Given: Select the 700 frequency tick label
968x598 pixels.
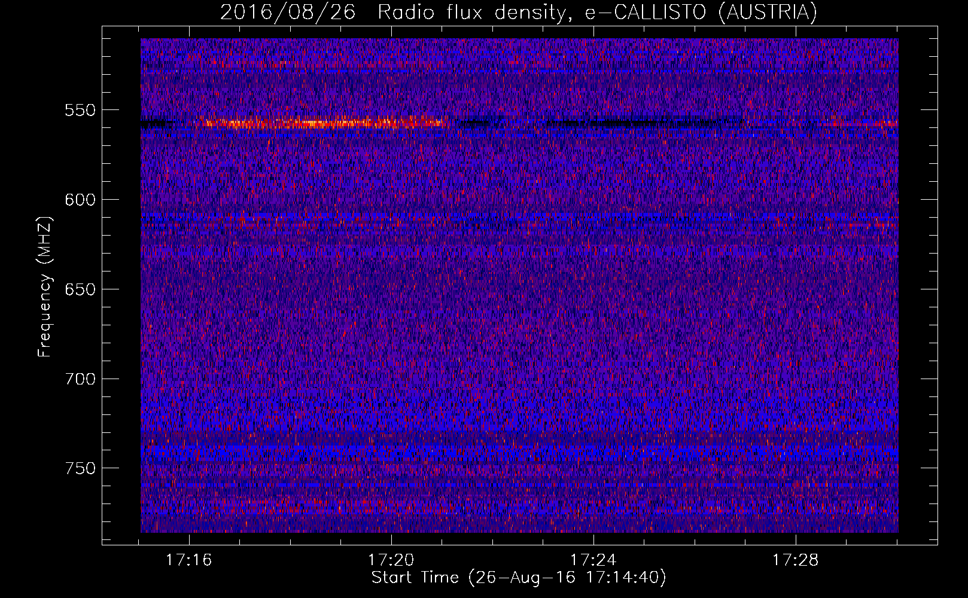Looking at the screenshot, I should click(x=80, y=379).
